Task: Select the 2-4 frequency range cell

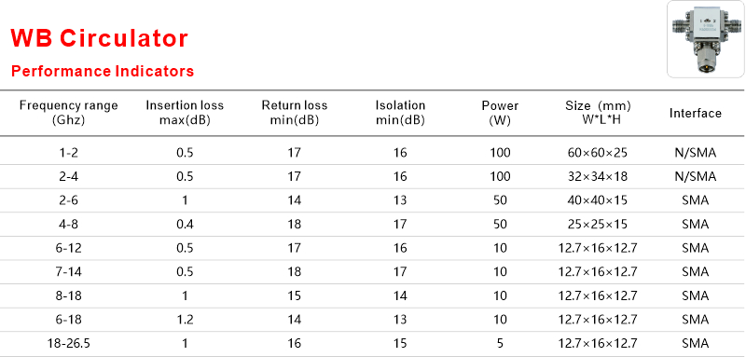Action: tap(68, 176)
